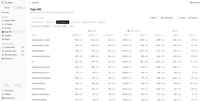Screen dimensions: 202x101
Task: Remove the Position between 4 and 15 filter
Action: pyautogui.click(x=50, y=26)
